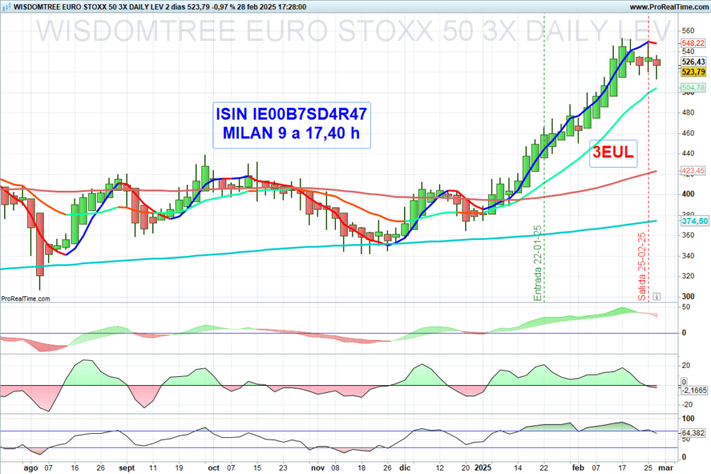Screen dimensions: 711x474
Task: Click the 'feb' month label on the time axis
Action: click(578, 468)
